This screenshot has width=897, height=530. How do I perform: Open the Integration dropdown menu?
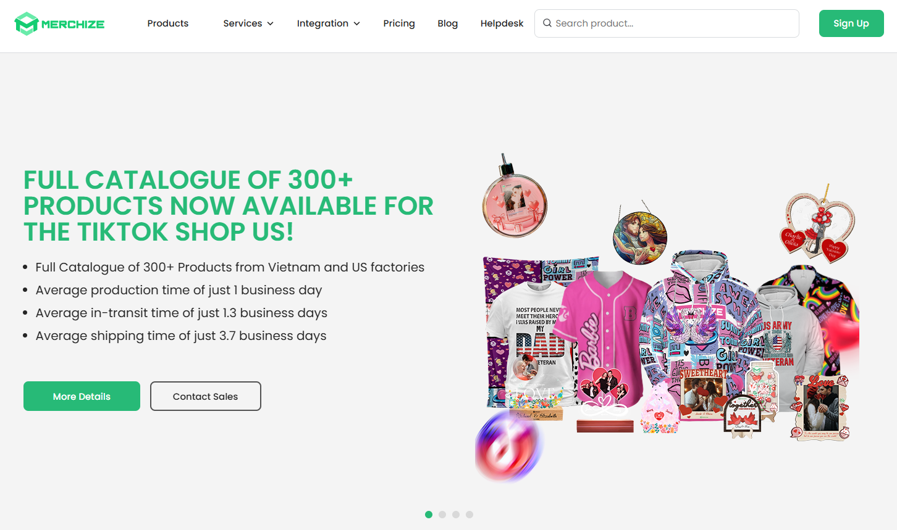pyautogui.click(x=328, y=23)
